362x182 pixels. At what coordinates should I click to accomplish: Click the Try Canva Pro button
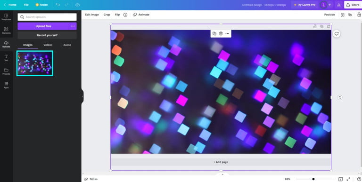pyautogui.click(x=304, y=5)
